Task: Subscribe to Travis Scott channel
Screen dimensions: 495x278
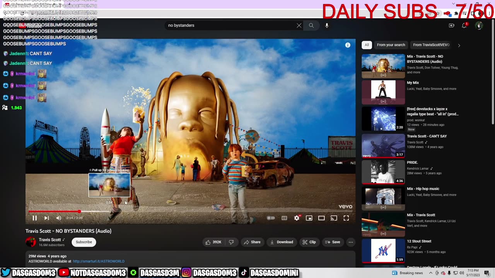Action: pos(84,242)
